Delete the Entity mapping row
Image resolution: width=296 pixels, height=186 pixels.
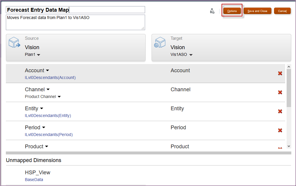click(x=280, y=111)
